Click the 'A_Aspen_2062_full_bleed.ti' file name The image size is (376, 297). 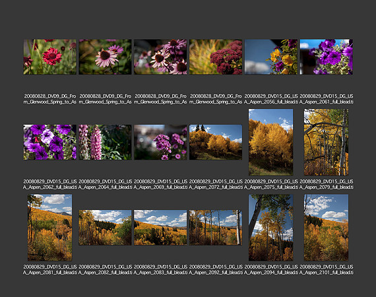(50, 187)
